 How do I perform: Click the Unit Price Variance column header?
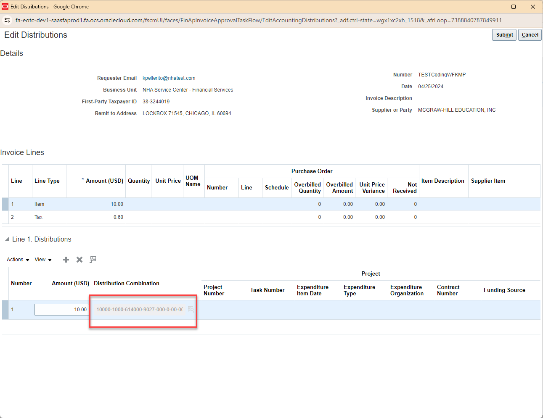point(372,188)
